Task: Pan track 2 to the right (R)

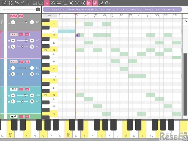Action: 32,74
